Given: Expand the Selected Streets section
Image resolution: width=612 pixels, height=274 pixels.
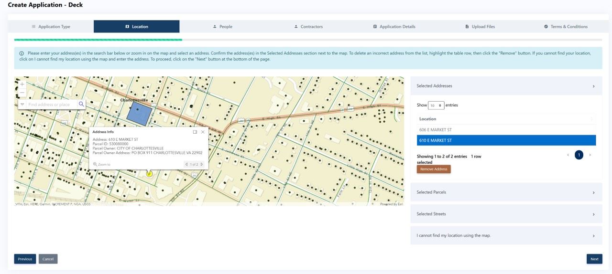Looking at the screenshot, I should coord(506,214).
